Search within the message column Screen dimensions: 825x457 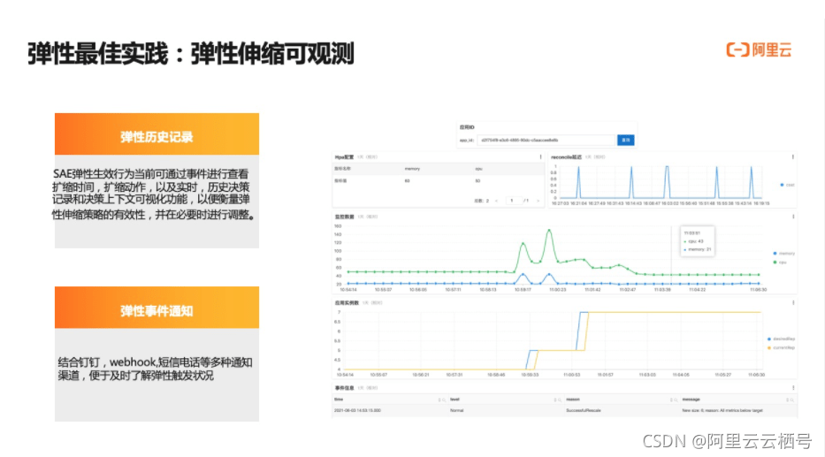click(792, 400)
